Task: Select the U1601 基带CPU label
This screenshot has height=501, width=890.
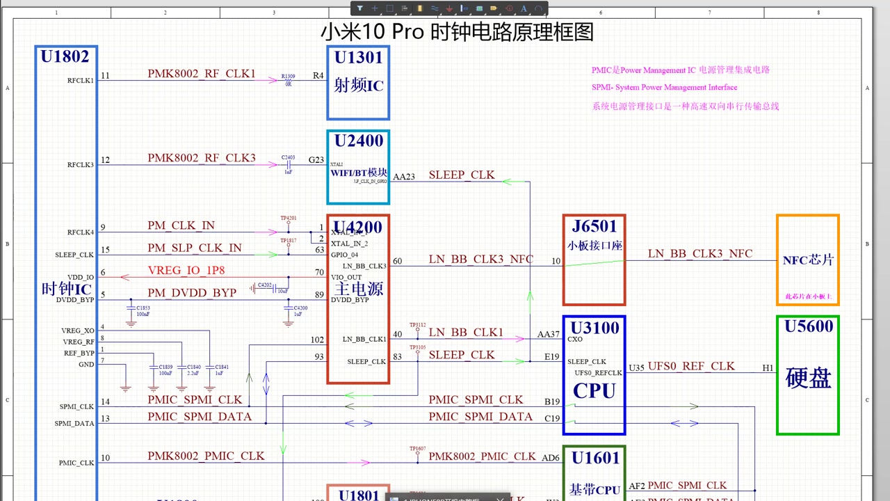Action: (594, 490)
